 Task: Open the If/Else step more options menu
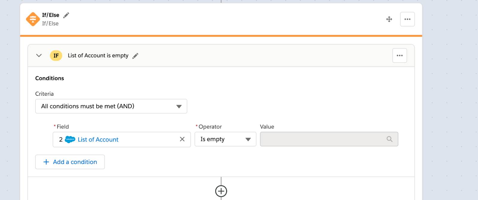pos(407,19)
